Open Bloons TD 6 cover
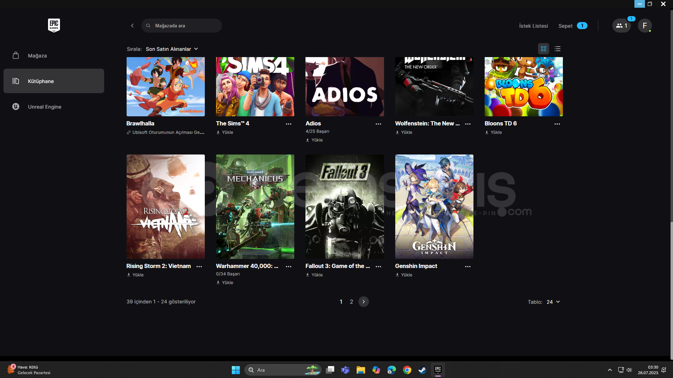673x378 pixels. coord(524,87)
